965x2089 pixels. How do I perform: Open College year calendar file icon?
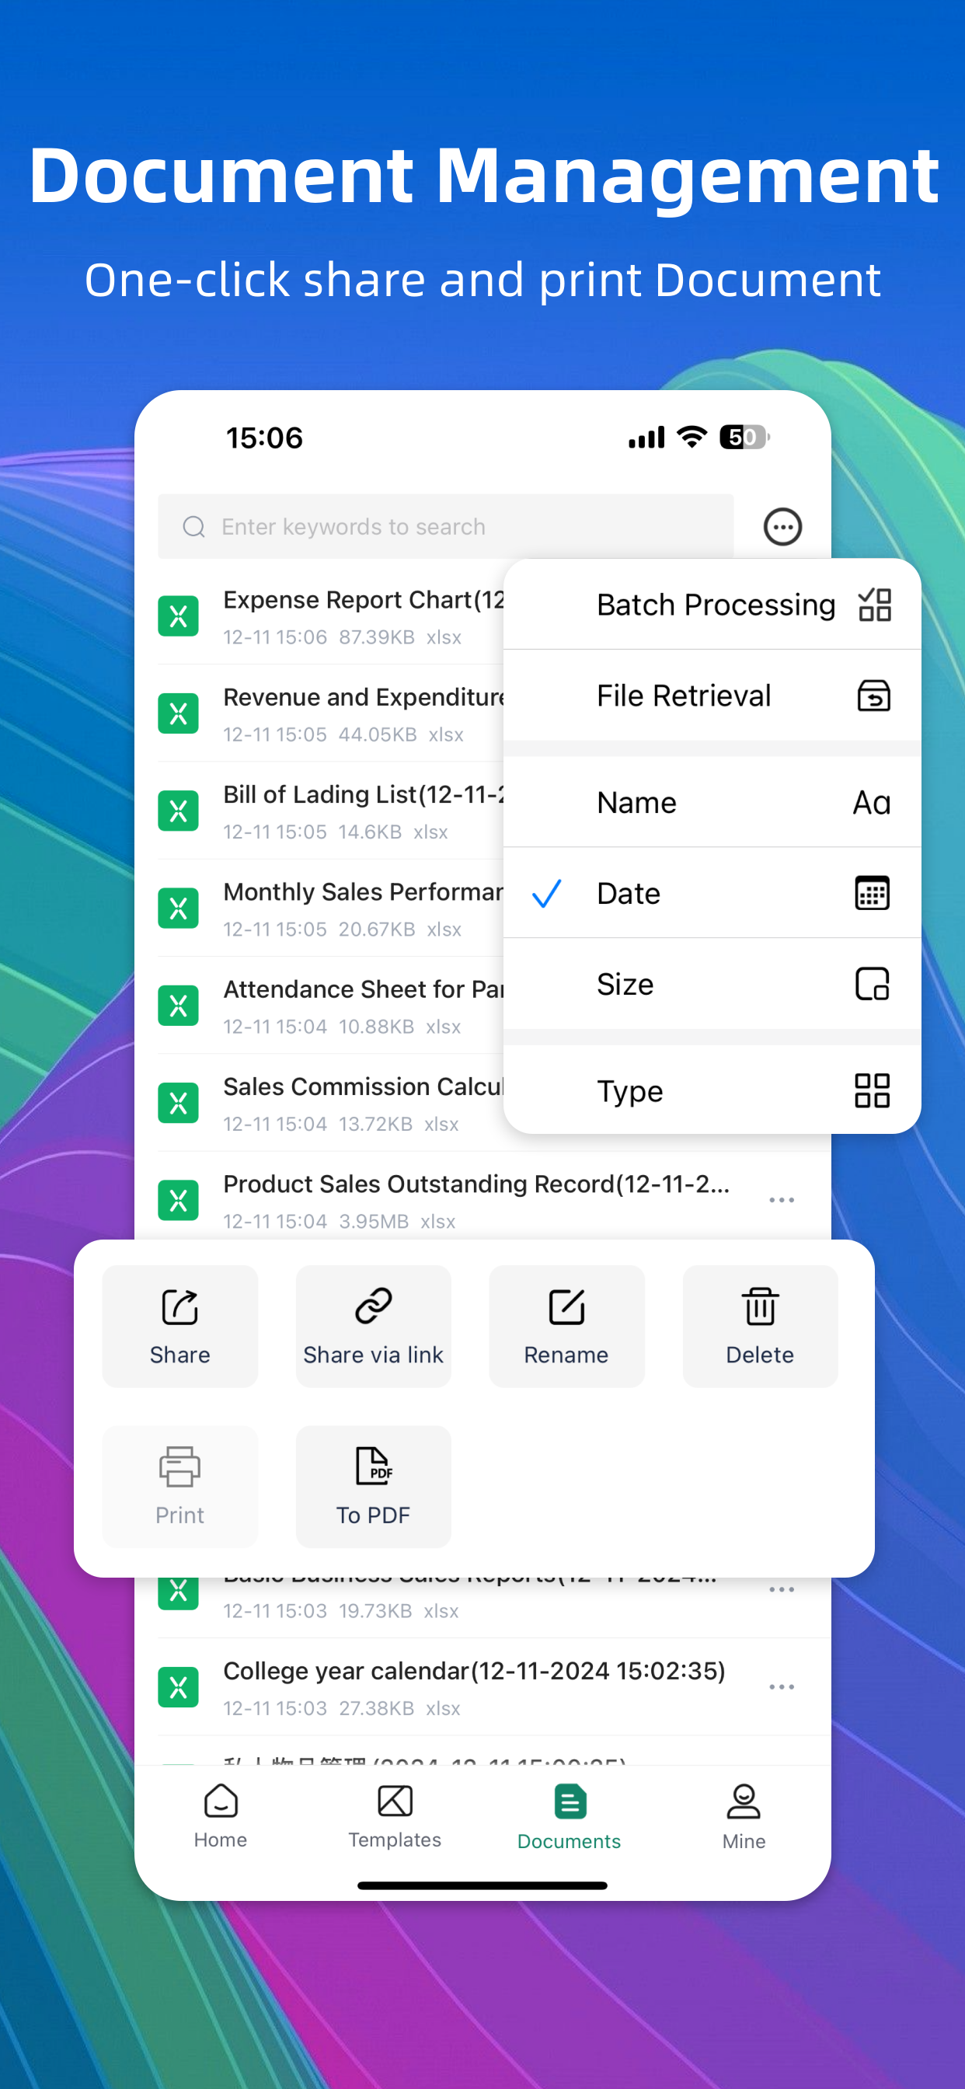point(179,1686)
